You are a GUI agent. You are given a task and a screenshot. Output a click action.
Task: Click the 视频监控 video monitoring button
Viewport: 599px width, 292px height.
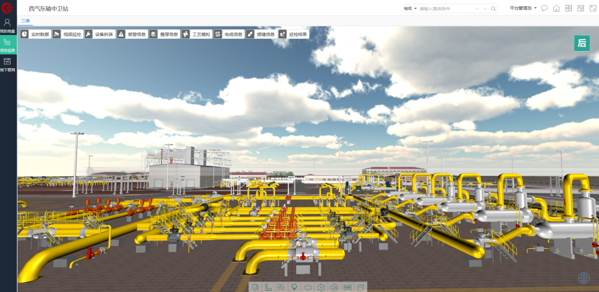67,34
